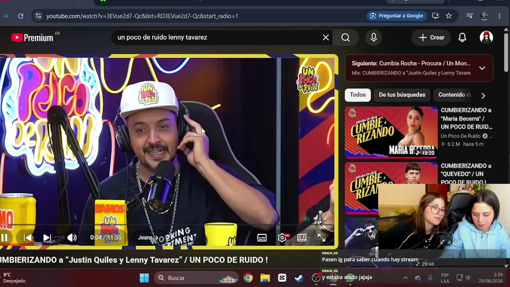Open File Explorer from the taskbar

(x=265, y=278)
